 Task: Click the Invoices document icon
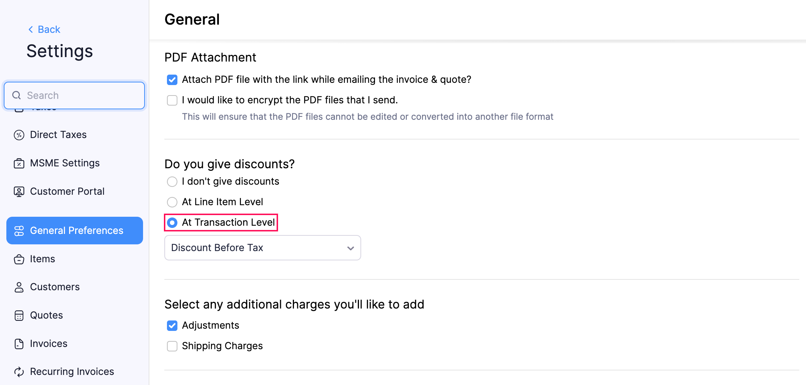pos(19,344)
